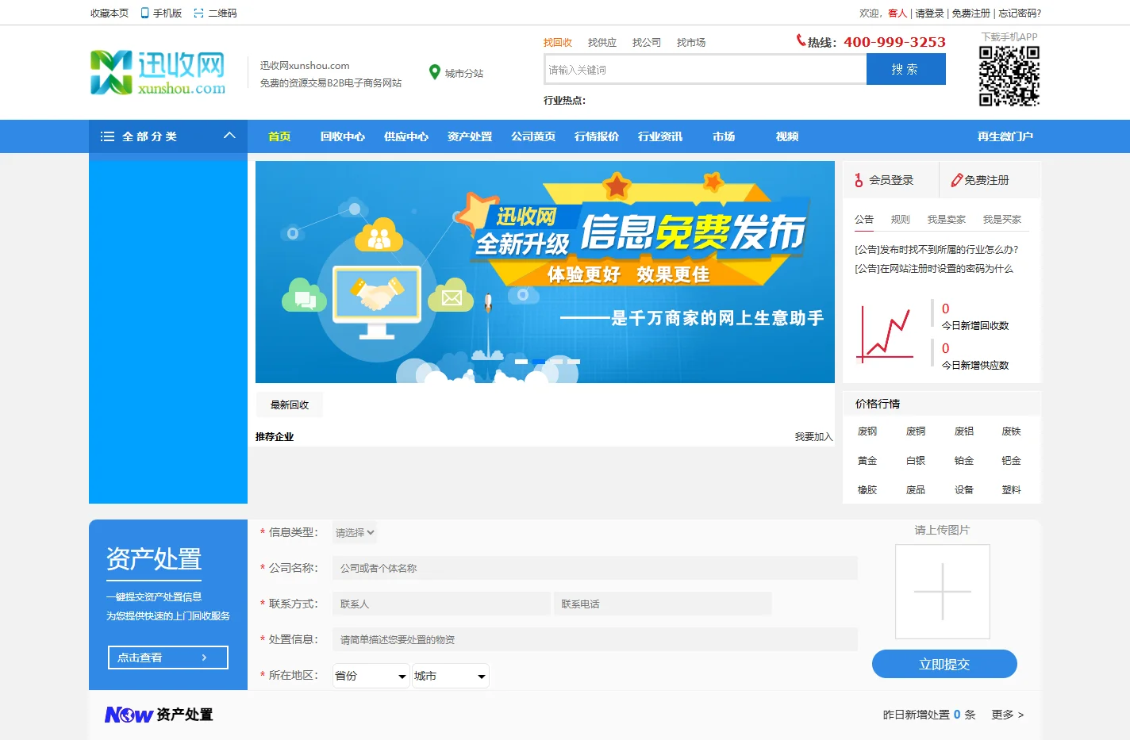This screenshot has height=740, width=1130.
Task: Click the mobile version phone icon
Action: click(x=144, y=13)
